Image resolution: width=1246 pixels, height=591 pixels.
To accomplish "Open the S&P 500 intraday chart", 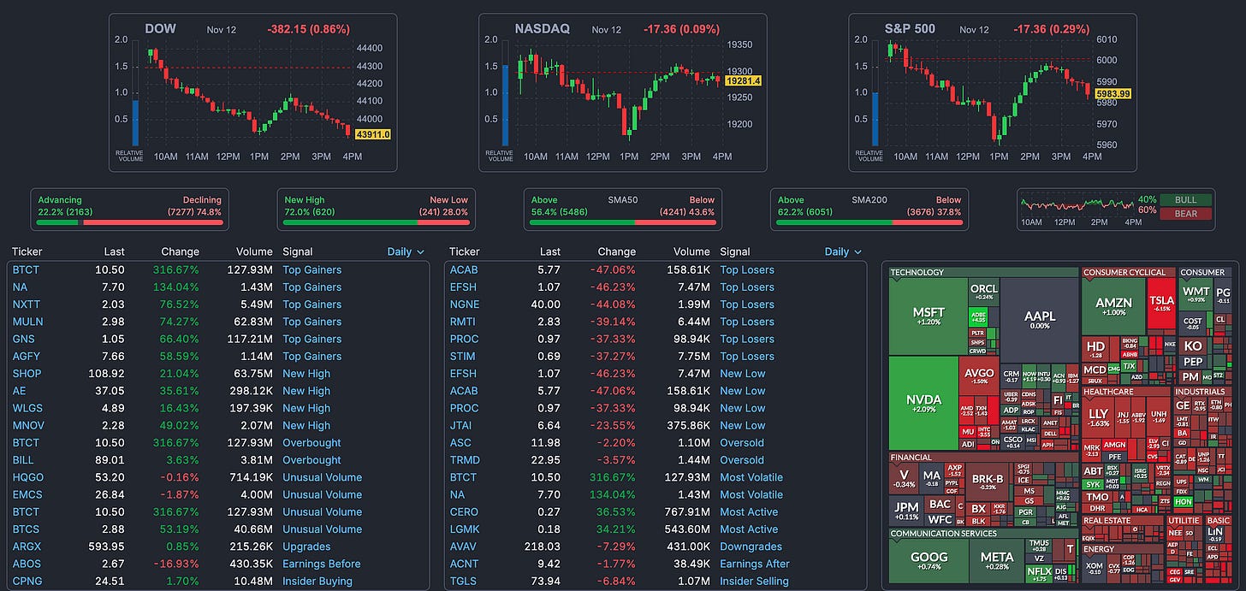I will [993, 92].
